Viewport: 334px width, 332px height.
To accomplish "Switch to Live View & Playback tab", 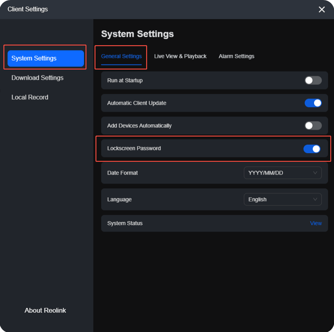I will coord(180,56).
